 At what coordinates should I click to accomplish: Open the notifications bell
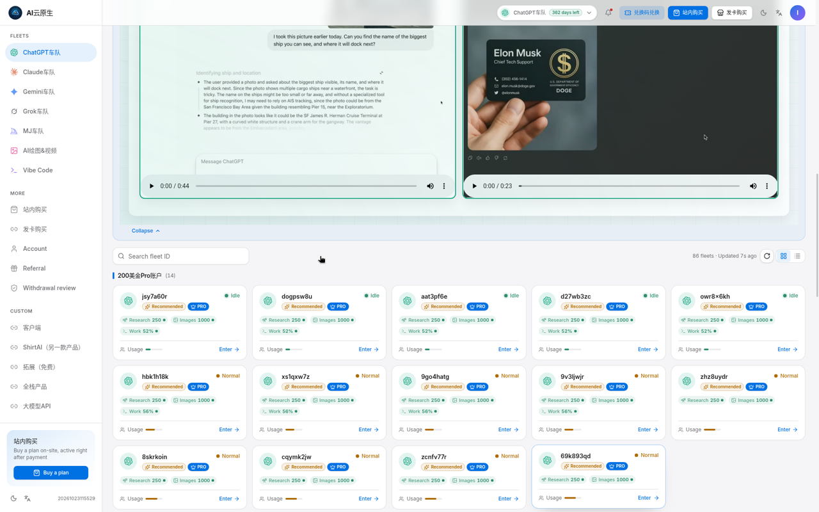tap(608, 12)
